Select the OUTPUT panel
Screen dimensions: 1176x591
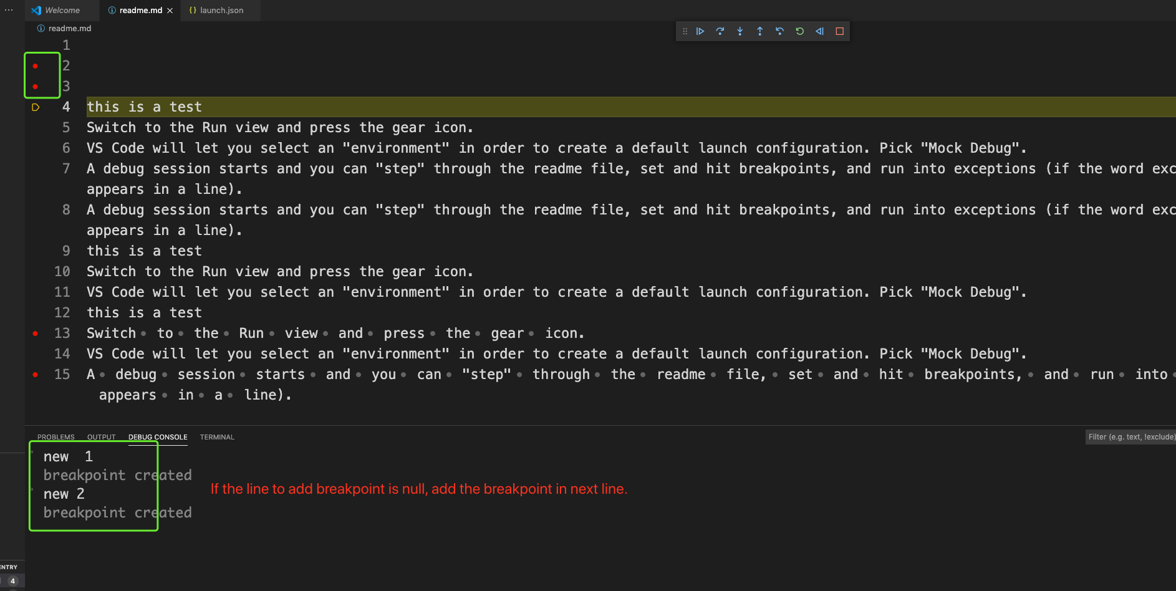(101, 437)
